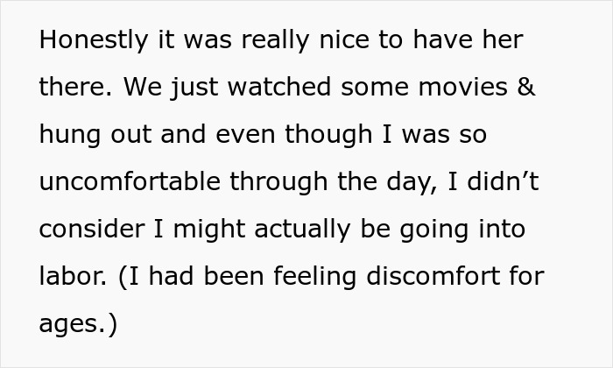Image resolution: width=613 pixels, height=368 pixels.
Task: Click the word "day," in the paragraph
Action: point(404,182)
